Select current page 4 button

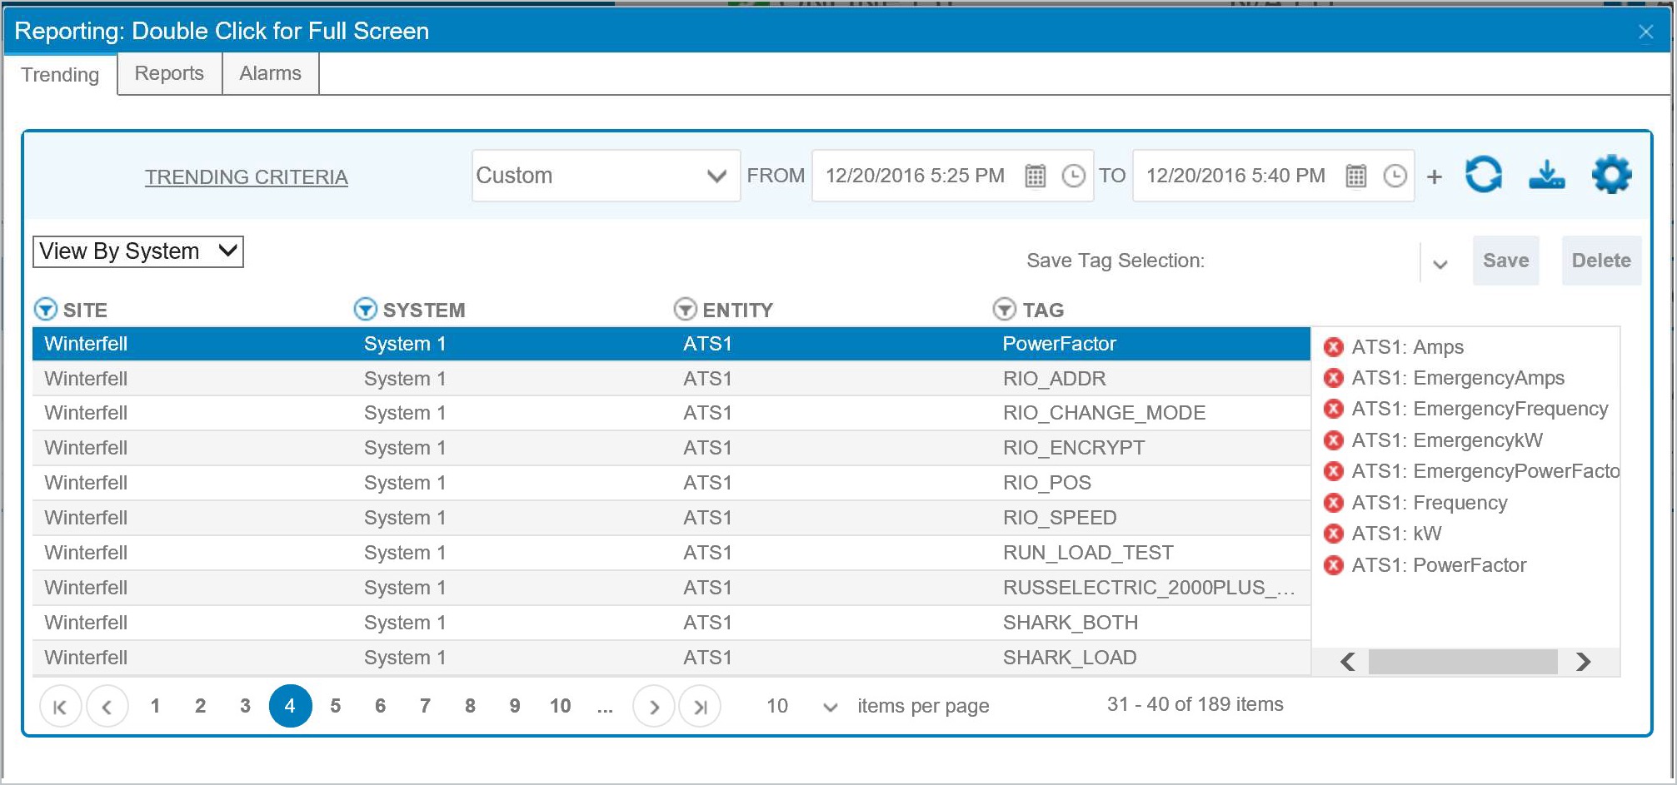pos(290,706)
